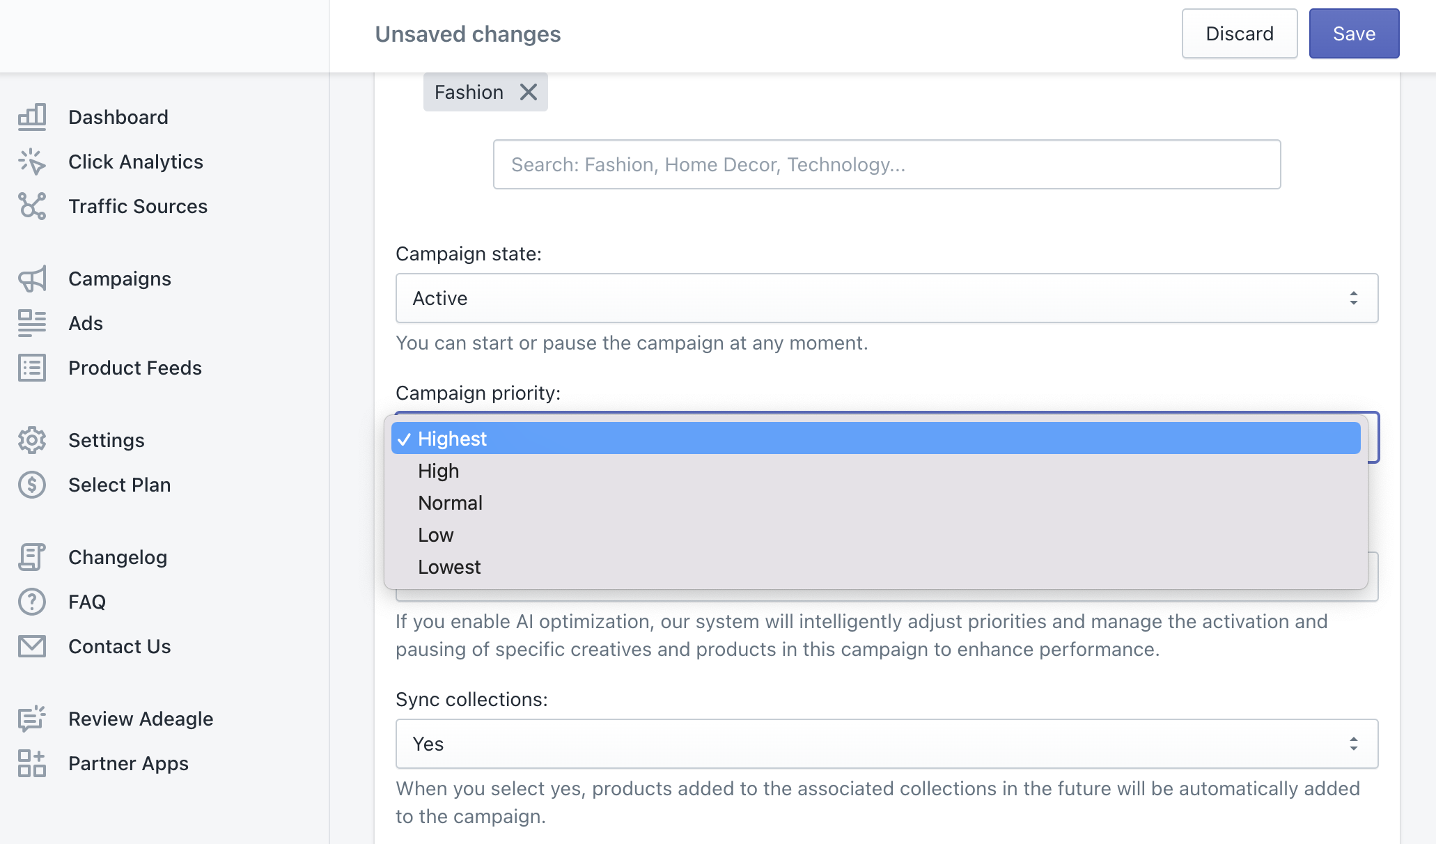View the Changelog

point(118,557)
